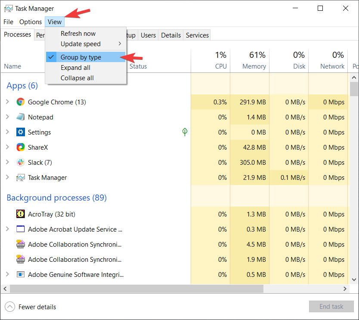Image resolution: width=359 pixels, height=320 pixels.
Task: Click the Task Manager row icon
Action: pyautogui.click(x=20, y=178)
